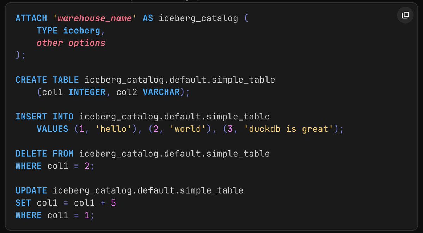Viewport: 423px width, 233px height.
Task: Click the UPDATE keyword
Action: [31, 190]
